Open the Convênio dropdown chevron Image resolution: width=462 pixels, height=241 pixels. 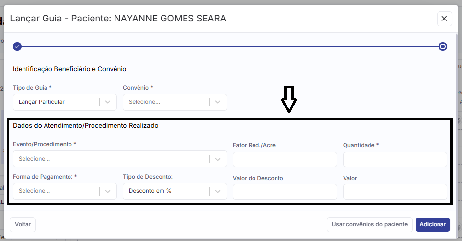(x=218, y=102)
